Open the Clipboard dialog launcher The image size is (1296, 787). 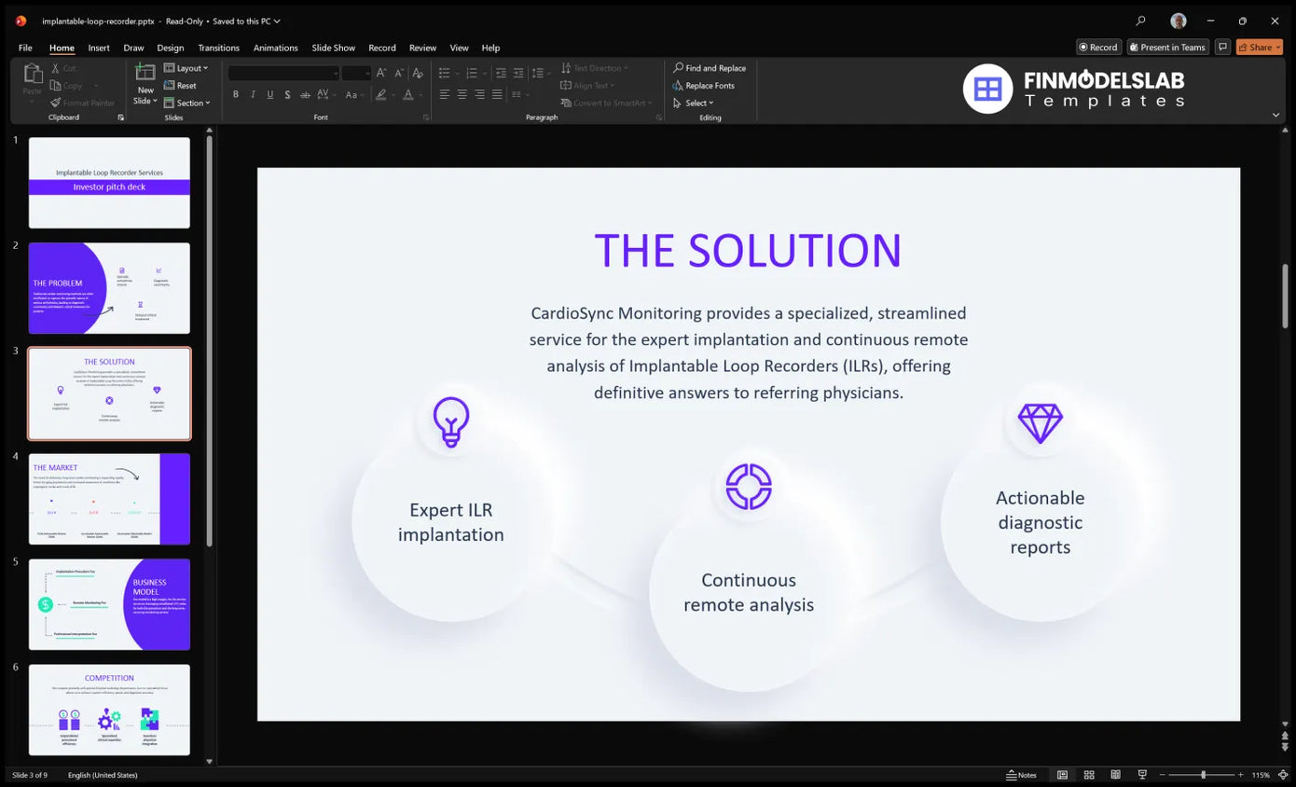(120, 117)
